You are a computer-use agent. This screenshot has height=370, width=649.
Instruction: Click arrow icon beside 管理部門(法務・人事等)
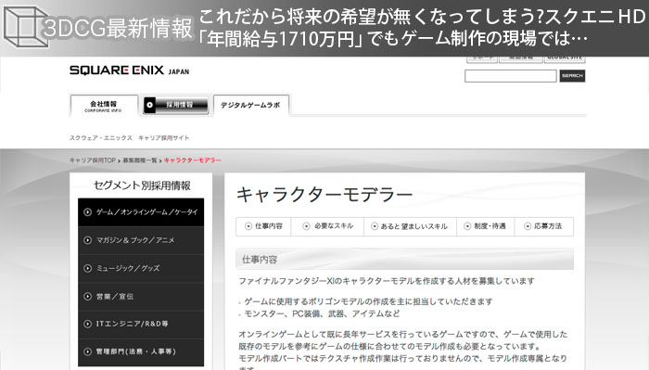pyautogui.click(x=87, y=351)
